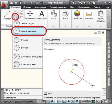Screen dimensions: 112x104
Task: Choose Центр, радиус circle option
Action: pyautogui.click(x=29, y=23)
